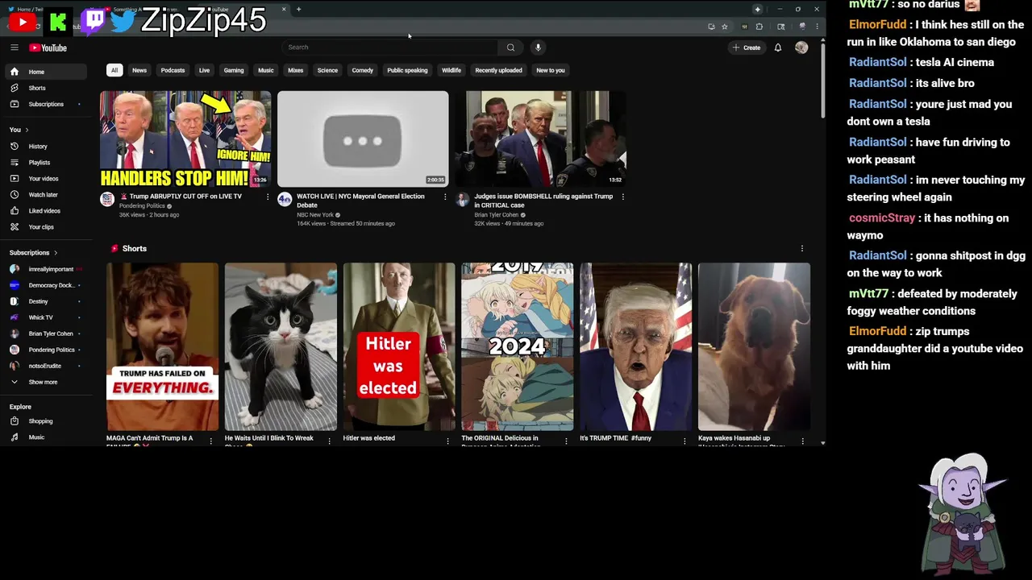The image size is (1032, 580).
Task: Open a new browser tab
Action: (x=298, y=10)
